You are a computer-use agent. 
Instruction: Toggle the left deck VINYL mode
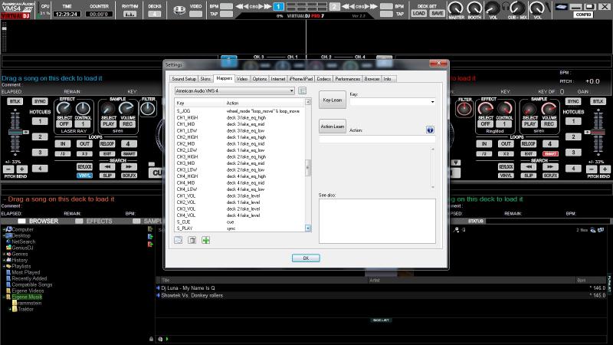(x=84, y=176)
